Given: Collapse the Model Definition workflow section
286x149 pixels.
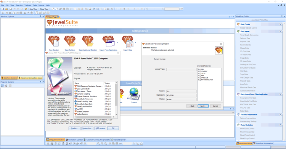Looking at the screenshot, I should tap(281, 125).
